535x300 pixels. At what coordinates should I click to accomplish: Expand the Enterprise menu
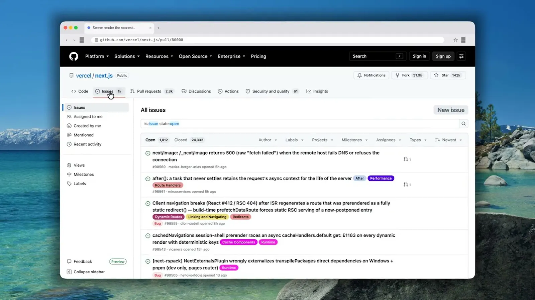click(231, 56)
